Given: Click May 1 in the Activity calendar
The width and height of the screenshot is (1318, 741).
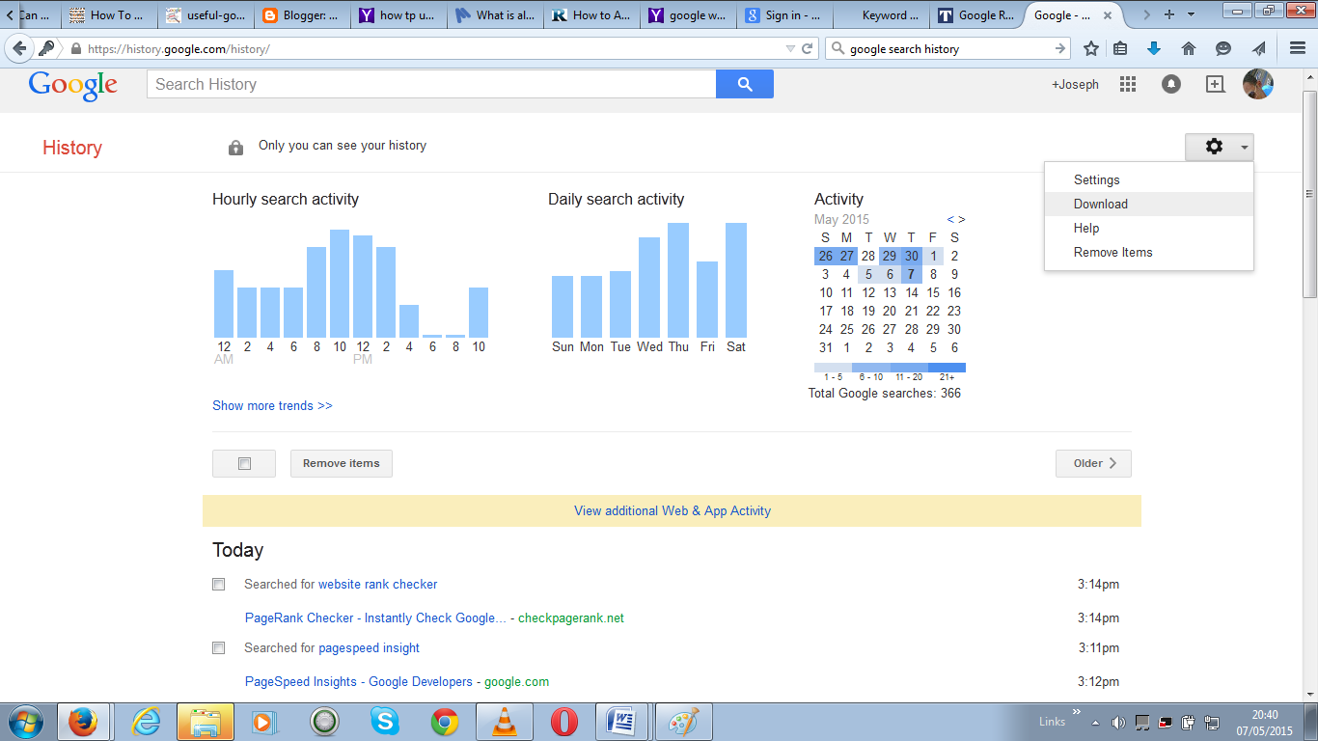Looking at the screenshot, I should [x=933, y=256].
